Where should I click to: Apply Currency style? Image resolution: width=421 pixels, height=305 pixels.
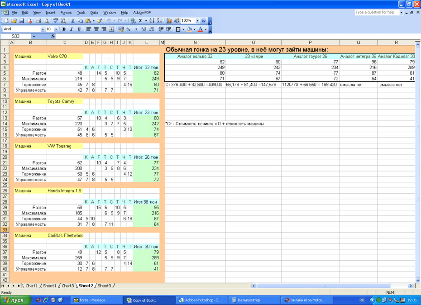point(121,29)
